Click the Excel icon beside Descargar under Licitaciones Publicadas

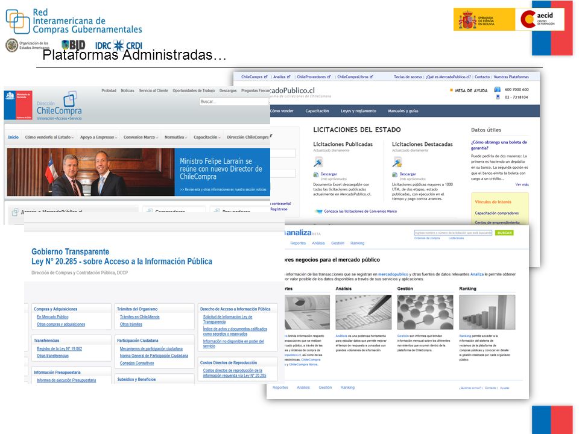(x=315, y=175)
